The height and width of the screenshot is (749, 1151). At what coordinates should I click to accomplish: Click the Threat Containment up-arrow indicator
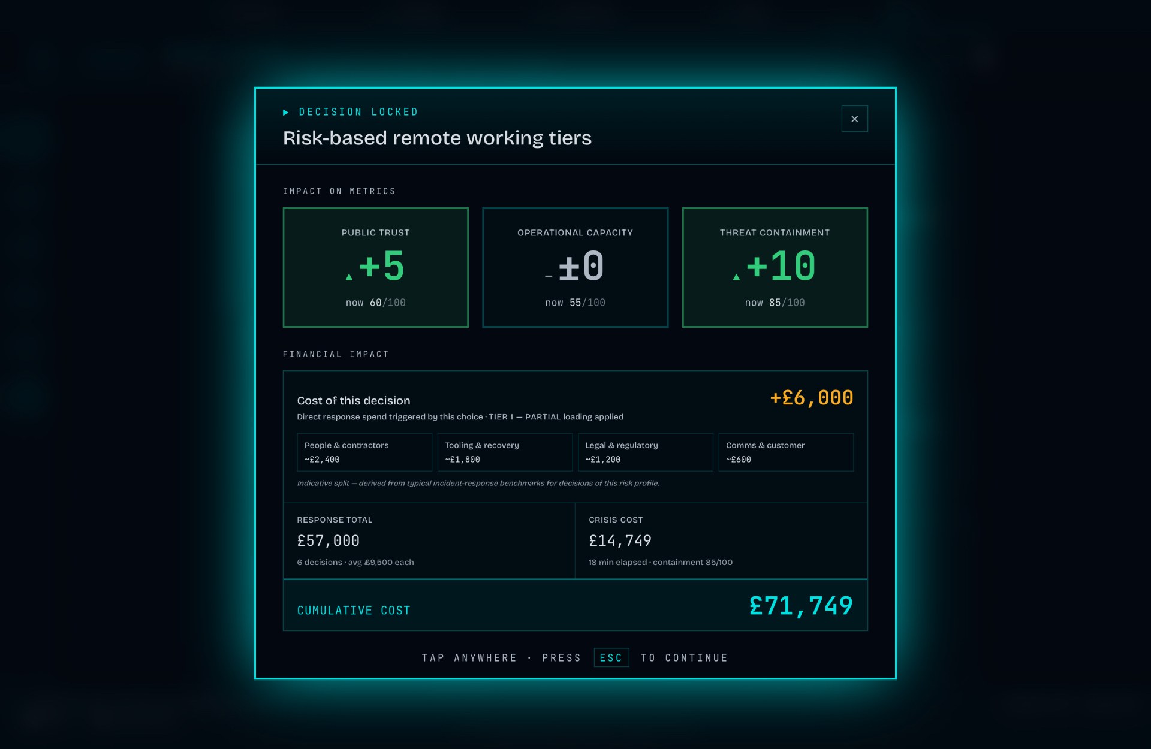[x=736, y=277]
